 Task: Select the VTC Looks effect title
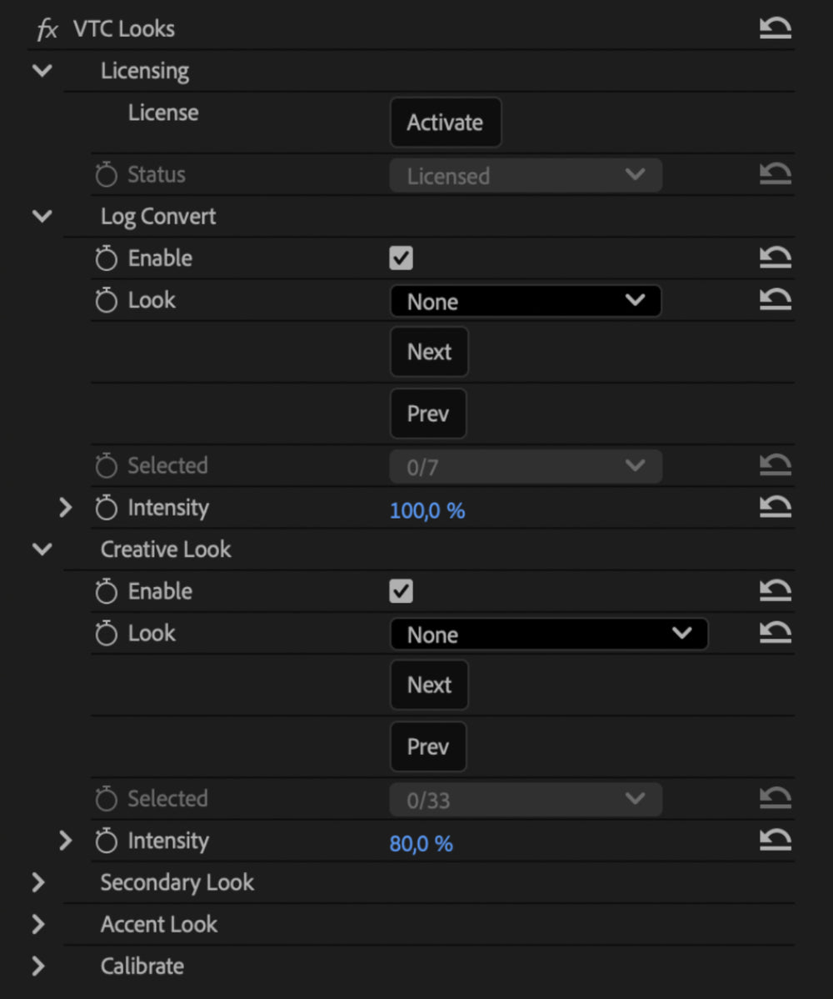[123, 28]
